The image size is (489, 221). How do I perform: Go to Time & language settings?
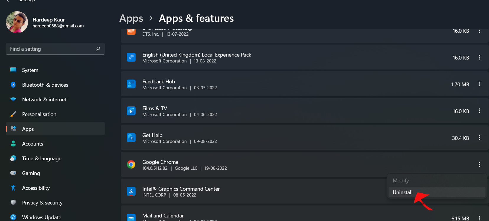click(42, 159)
